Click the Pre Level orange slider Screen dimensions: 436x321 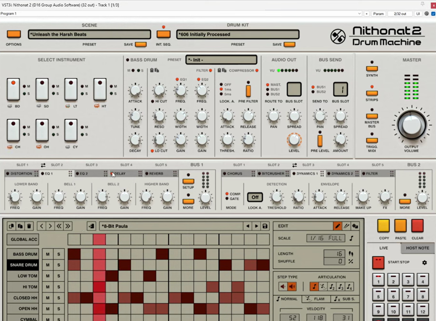(320, 140)
